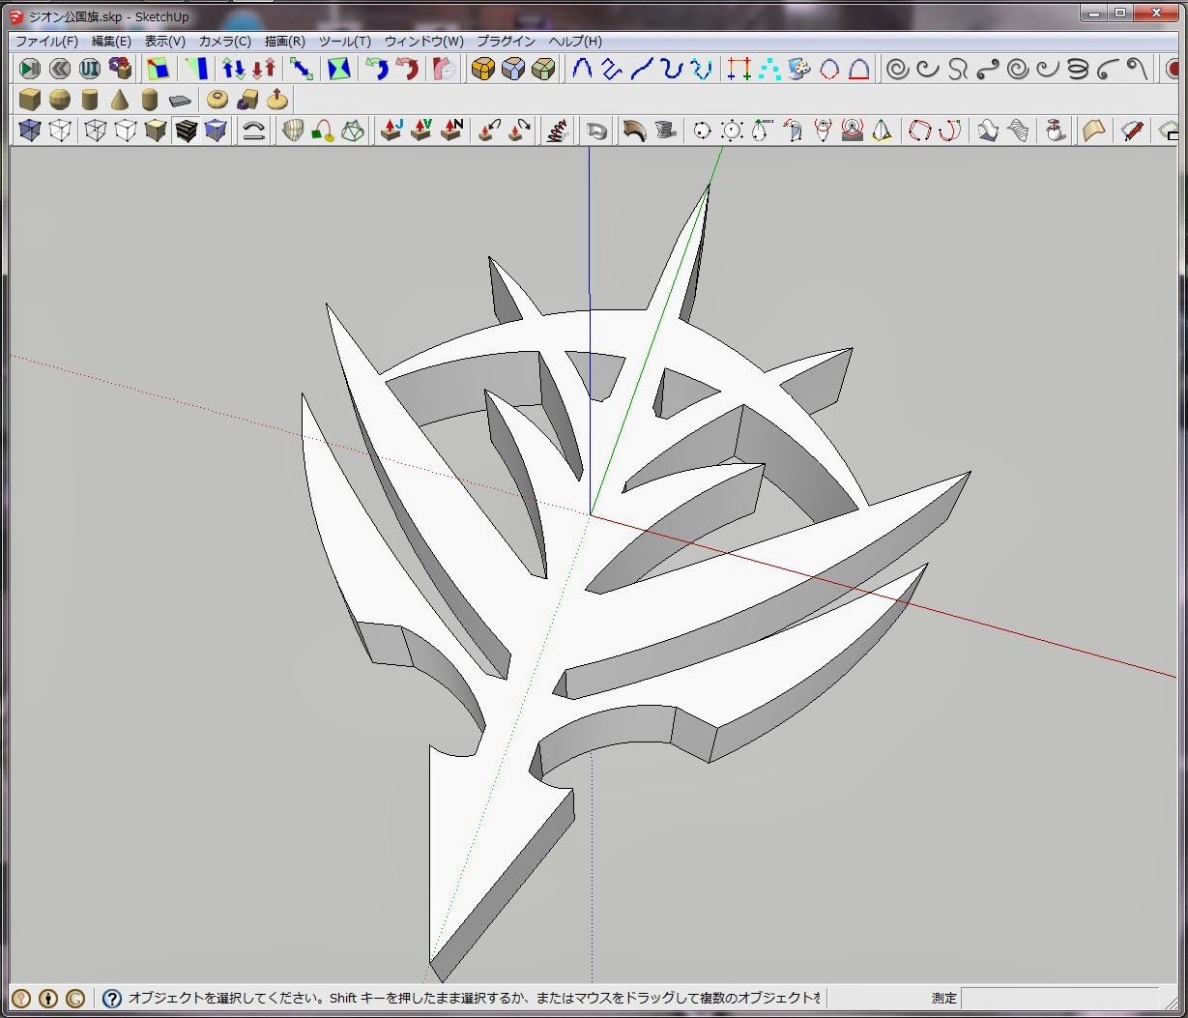Open the ツール(T) menu

[344, 42]
